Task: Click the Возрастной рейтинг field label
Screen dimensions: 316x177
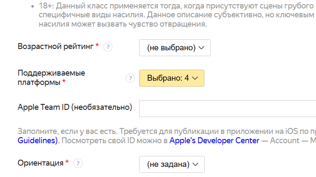Action: point(55,46)
